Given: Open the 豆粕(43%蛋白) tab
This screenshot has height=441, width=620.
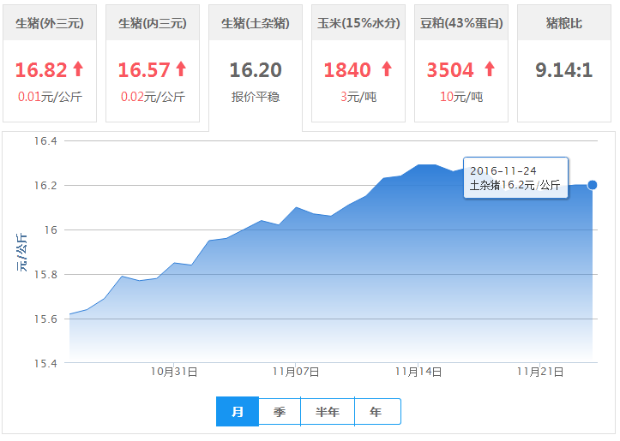Looking at the screenshot, I should click(x=461, y=23).
